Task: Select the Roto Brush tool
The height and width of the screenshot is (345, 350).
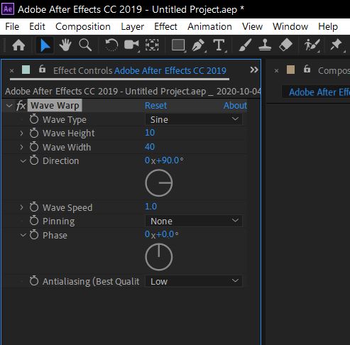Action: pyautogui.click(x=312, y=45)
